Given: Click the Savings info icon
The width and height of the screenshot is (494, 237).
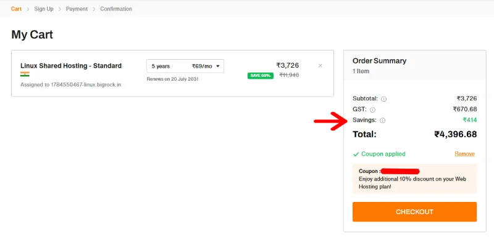Looking at the screenshot, I should coord(382,120).
